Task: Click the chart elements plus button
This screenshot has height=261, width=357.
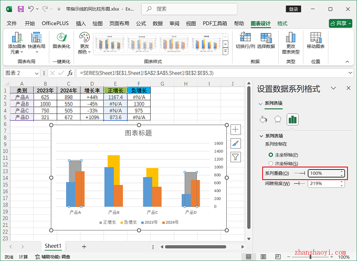Action: (236, 129)
